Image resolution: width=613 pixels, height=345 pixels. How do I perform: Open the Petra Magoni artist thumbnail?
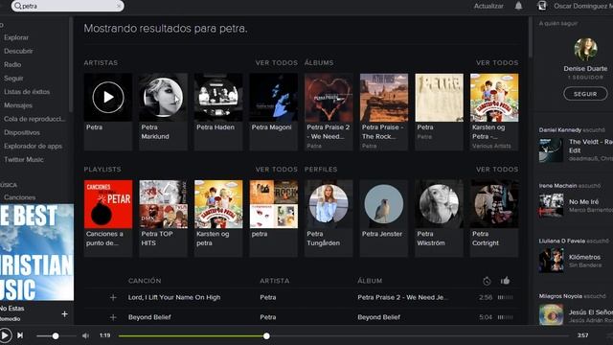(273, 97)
